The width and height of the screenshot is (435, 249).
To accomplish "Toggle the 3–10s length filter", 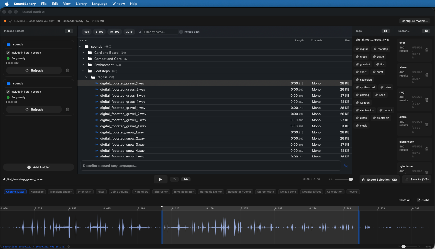I will click(99, 32).
